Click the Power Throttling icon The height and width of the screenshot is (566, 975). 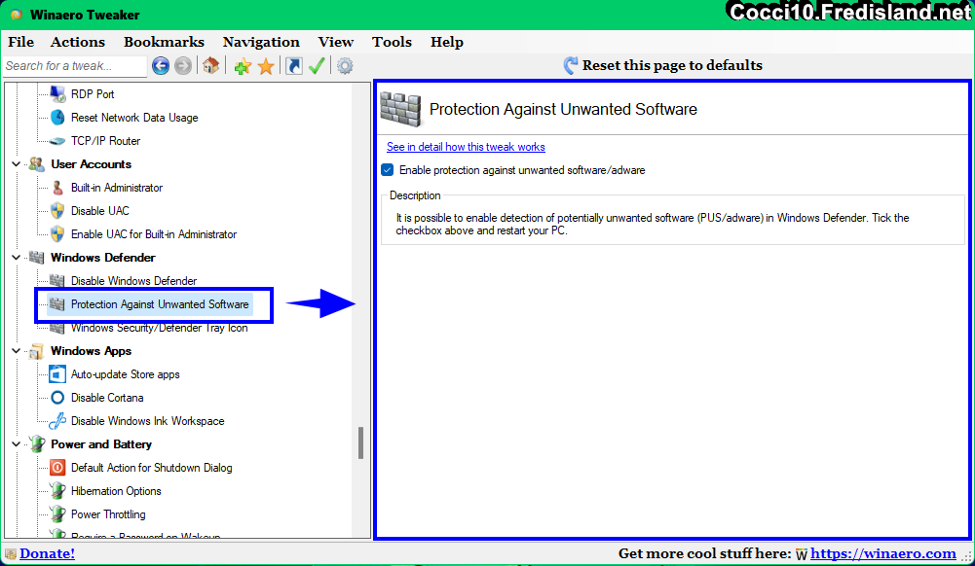(57, 514)
